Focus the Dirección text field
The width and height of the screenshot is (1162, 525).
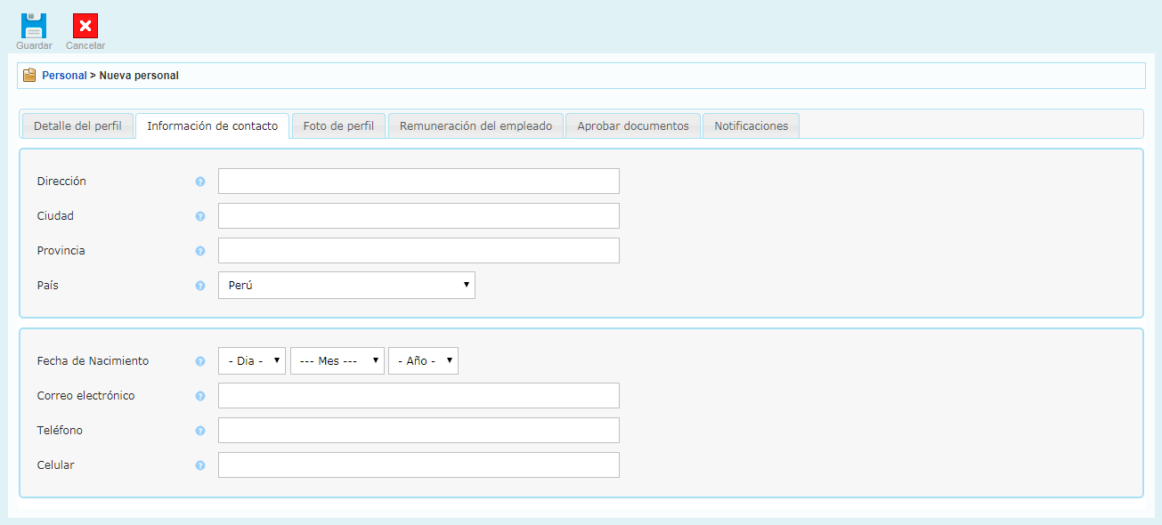pyautogui.click(x=418, y=182)
